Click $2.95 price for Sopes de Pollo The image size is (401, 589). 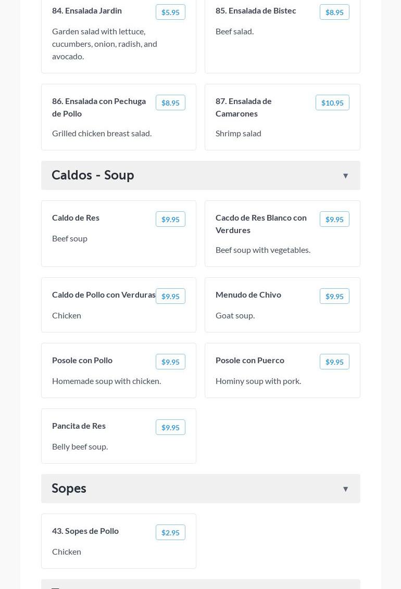coord(170,532)
